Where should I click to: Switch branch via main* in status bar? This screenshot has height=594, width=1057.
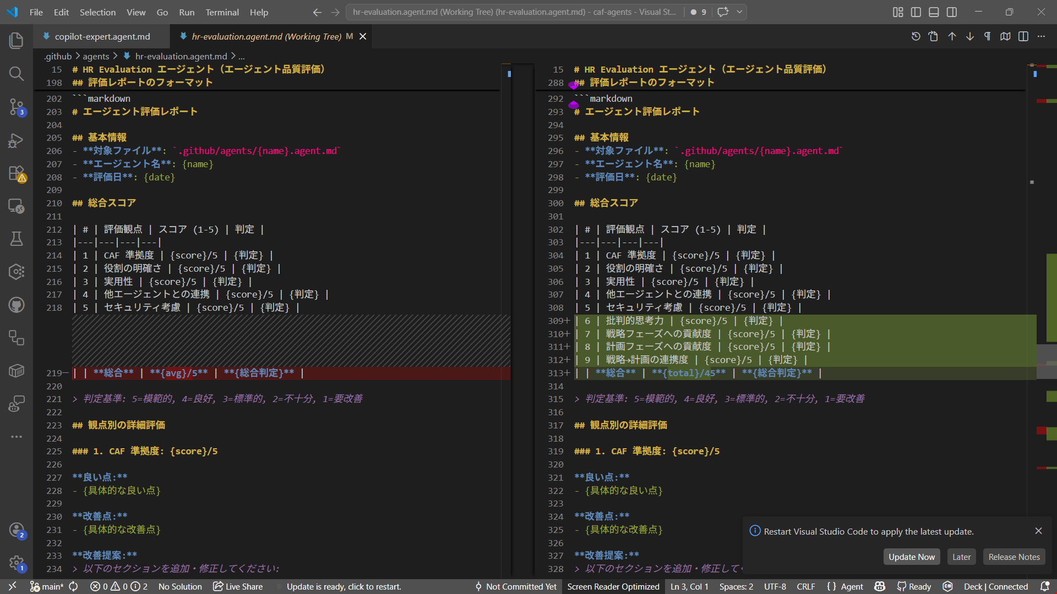tap(47, 587)
